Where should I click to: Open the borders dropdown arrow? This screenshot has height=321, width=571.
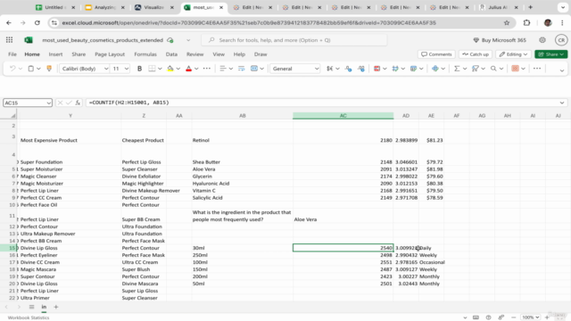(160, 69)
